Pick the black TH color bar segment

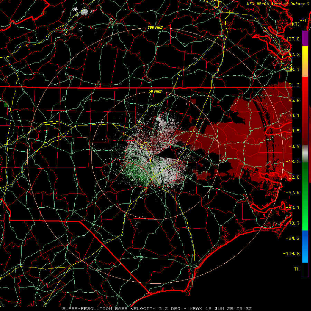pos(305,269)
